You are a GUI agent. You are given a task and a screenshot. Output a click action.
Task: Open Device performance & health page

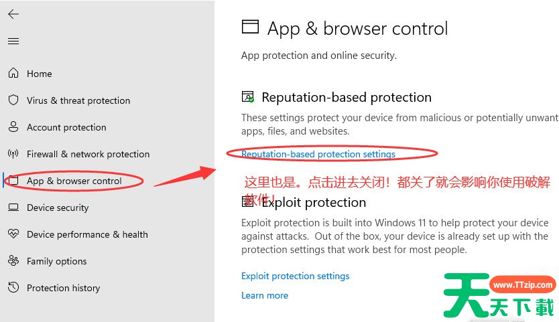(x=87, y=234)
